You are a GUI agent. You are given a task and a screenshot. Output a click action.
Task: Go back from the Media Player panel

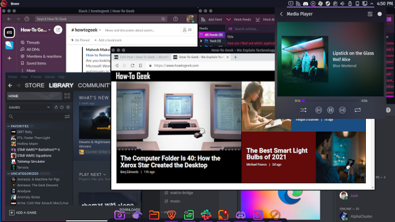pyautogui.click(x=281, y=14)
